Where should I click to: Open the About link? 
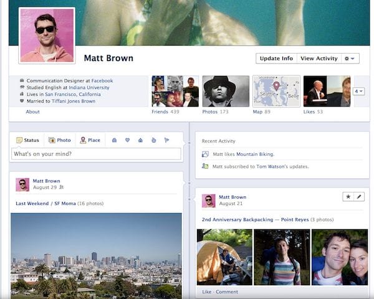32,112
